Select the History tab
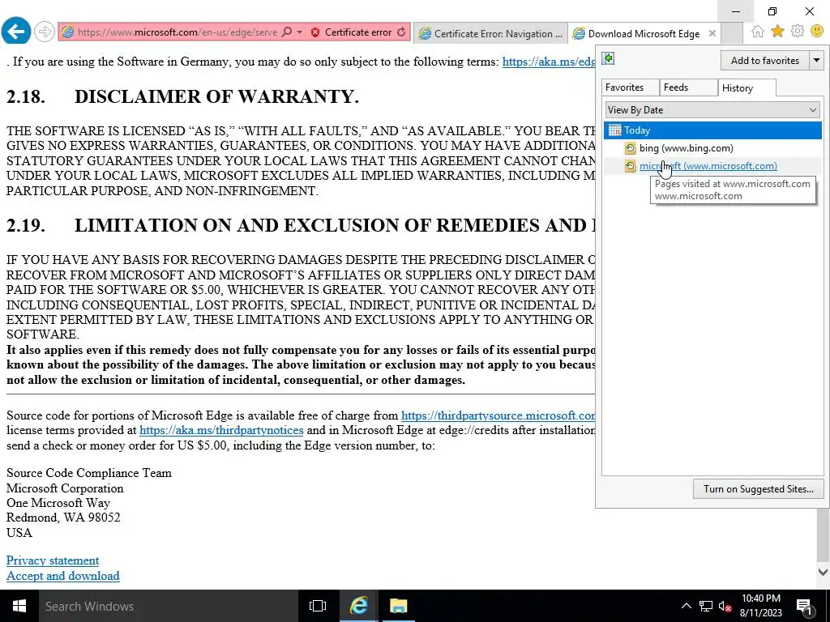 (x=747, y=88)
